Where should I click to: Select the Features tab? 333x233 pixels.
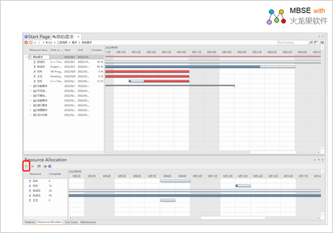pyautogui.click(x=30, y=222)
